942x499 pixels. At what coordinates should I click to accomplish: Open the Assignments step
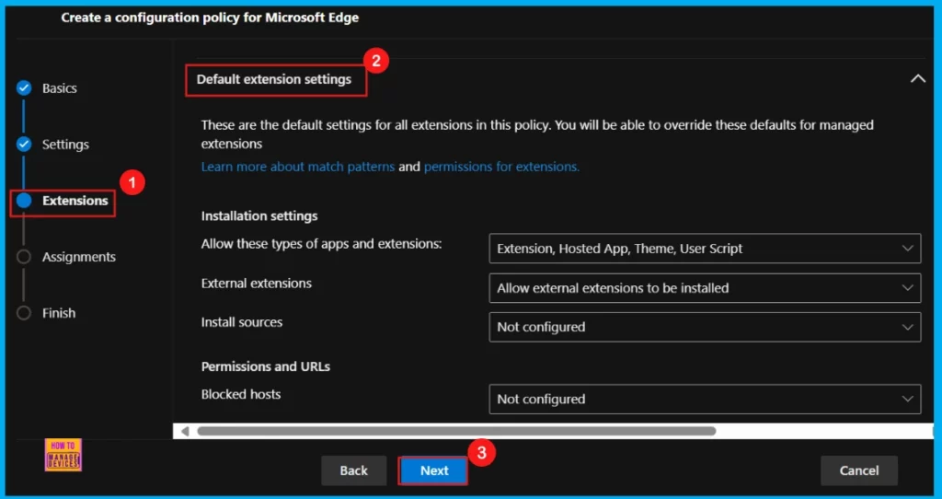pos(79,257)
